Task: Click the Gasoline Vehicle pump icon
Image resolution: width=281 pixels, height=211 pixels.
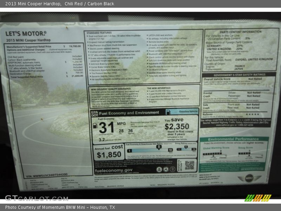Action: coord(169,112)
